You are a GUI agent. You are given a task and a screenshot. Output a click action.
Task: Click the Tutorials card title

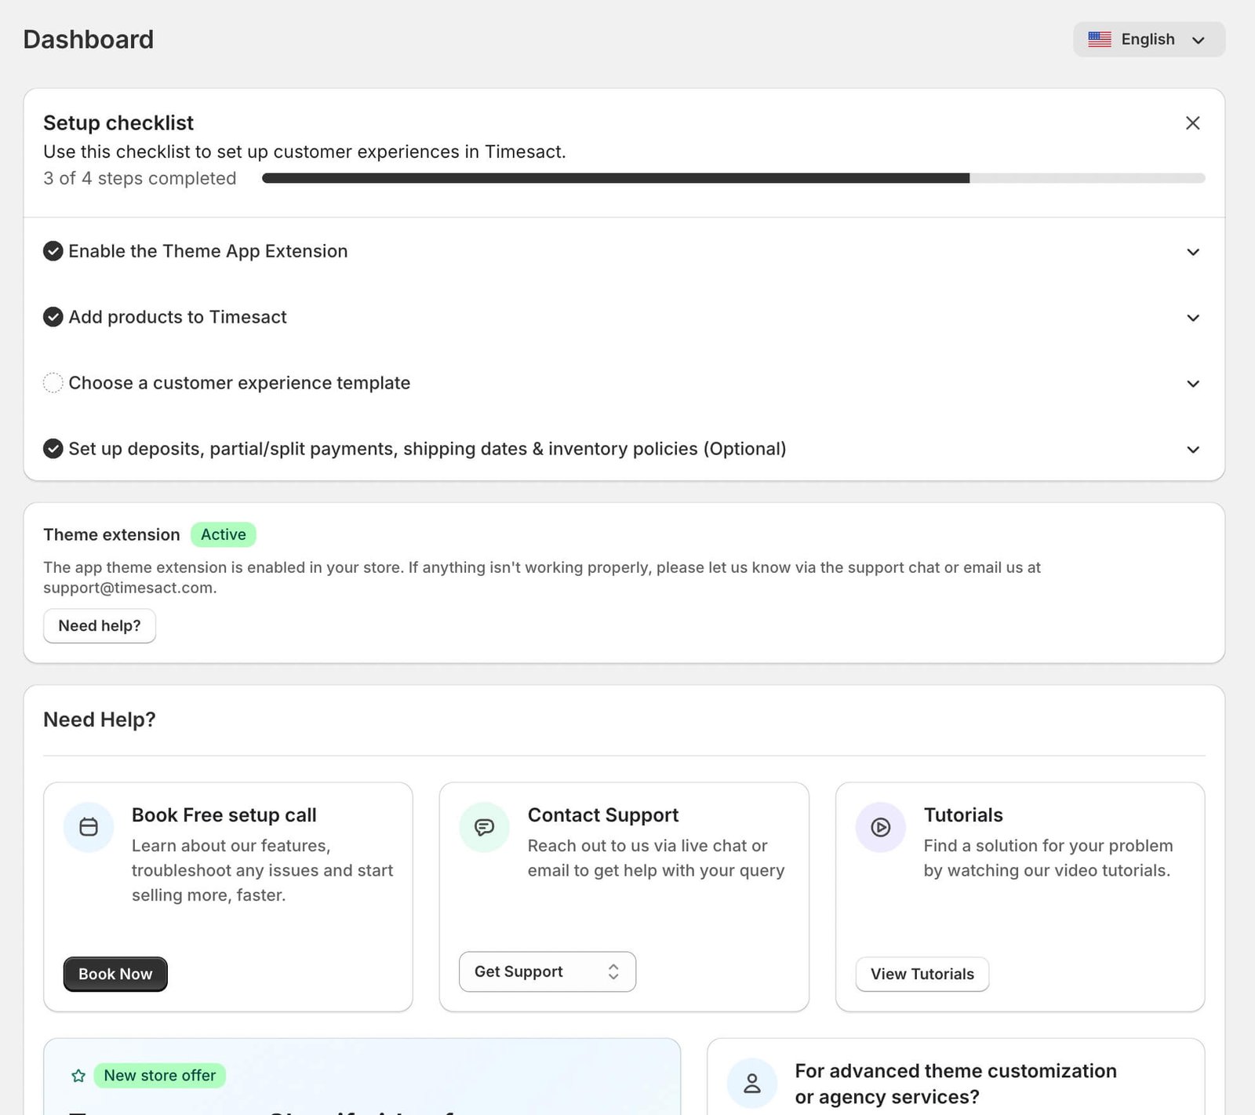pos(963,815)
